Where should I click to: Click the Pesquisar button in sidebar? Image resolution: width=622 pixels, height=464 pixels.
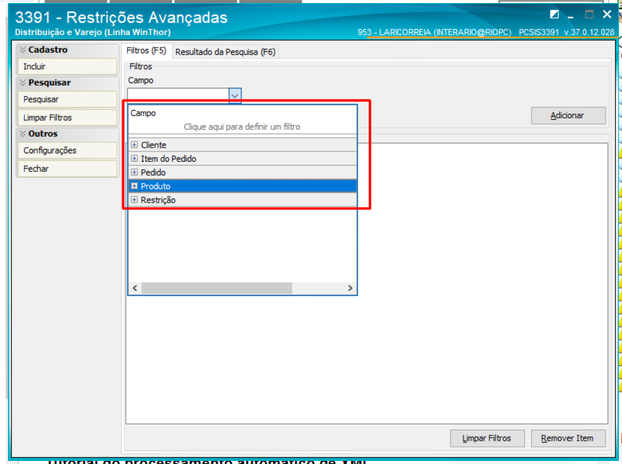coord(67,100)
